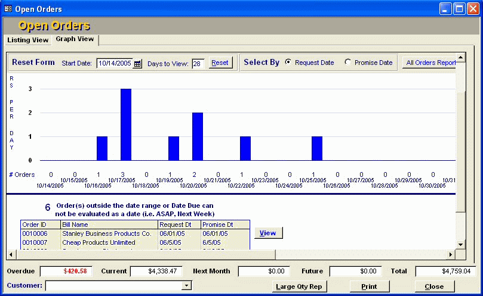Click the Close button at bottom
Viewport: 483px width, 296px height.
[x=434, y=286]
